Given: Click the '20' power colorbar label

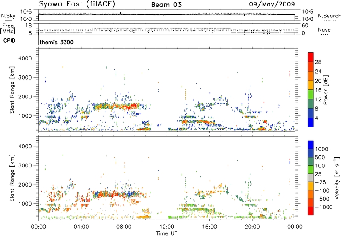Looking at the screenshot, I should [x=318, y=81].
